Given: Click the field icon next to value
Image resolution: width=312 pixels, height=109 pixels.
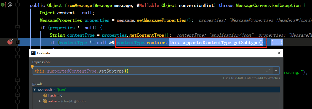Looking at the screenshot, I should point(45,101).
